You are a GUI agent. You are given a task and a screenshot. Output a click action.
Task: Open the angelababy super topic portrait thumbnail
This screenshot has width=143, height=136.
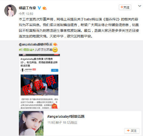pyautogui.click(x=31, y=123)
